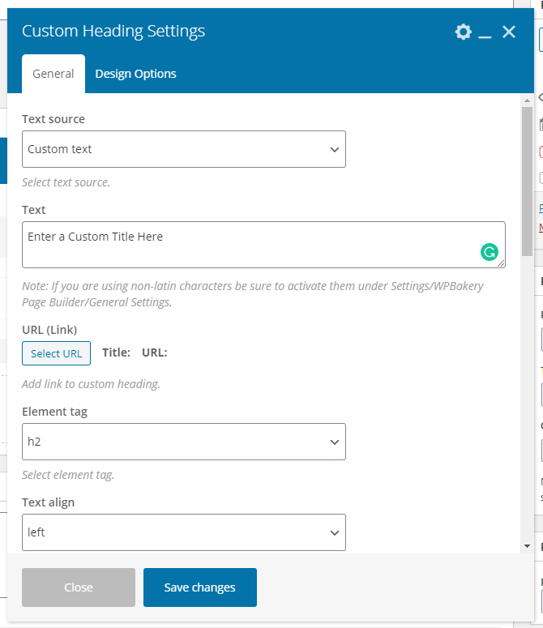Click the 'Custom Heading Settings' title text
Image resolution: width=543 pixels, height=628 pixels.
click(113, 31)
